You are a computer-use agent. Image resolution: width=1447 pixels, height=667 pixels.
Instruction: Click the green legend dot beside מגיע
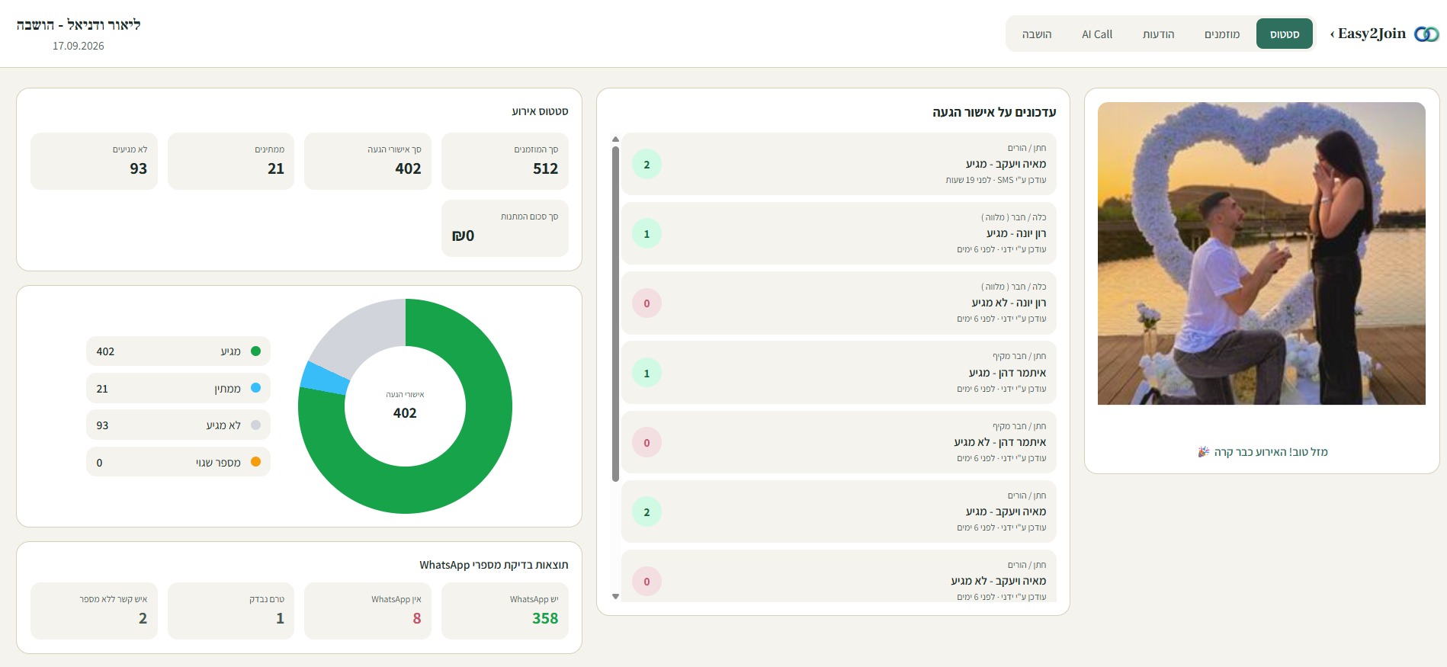click(x=255, y=351)
